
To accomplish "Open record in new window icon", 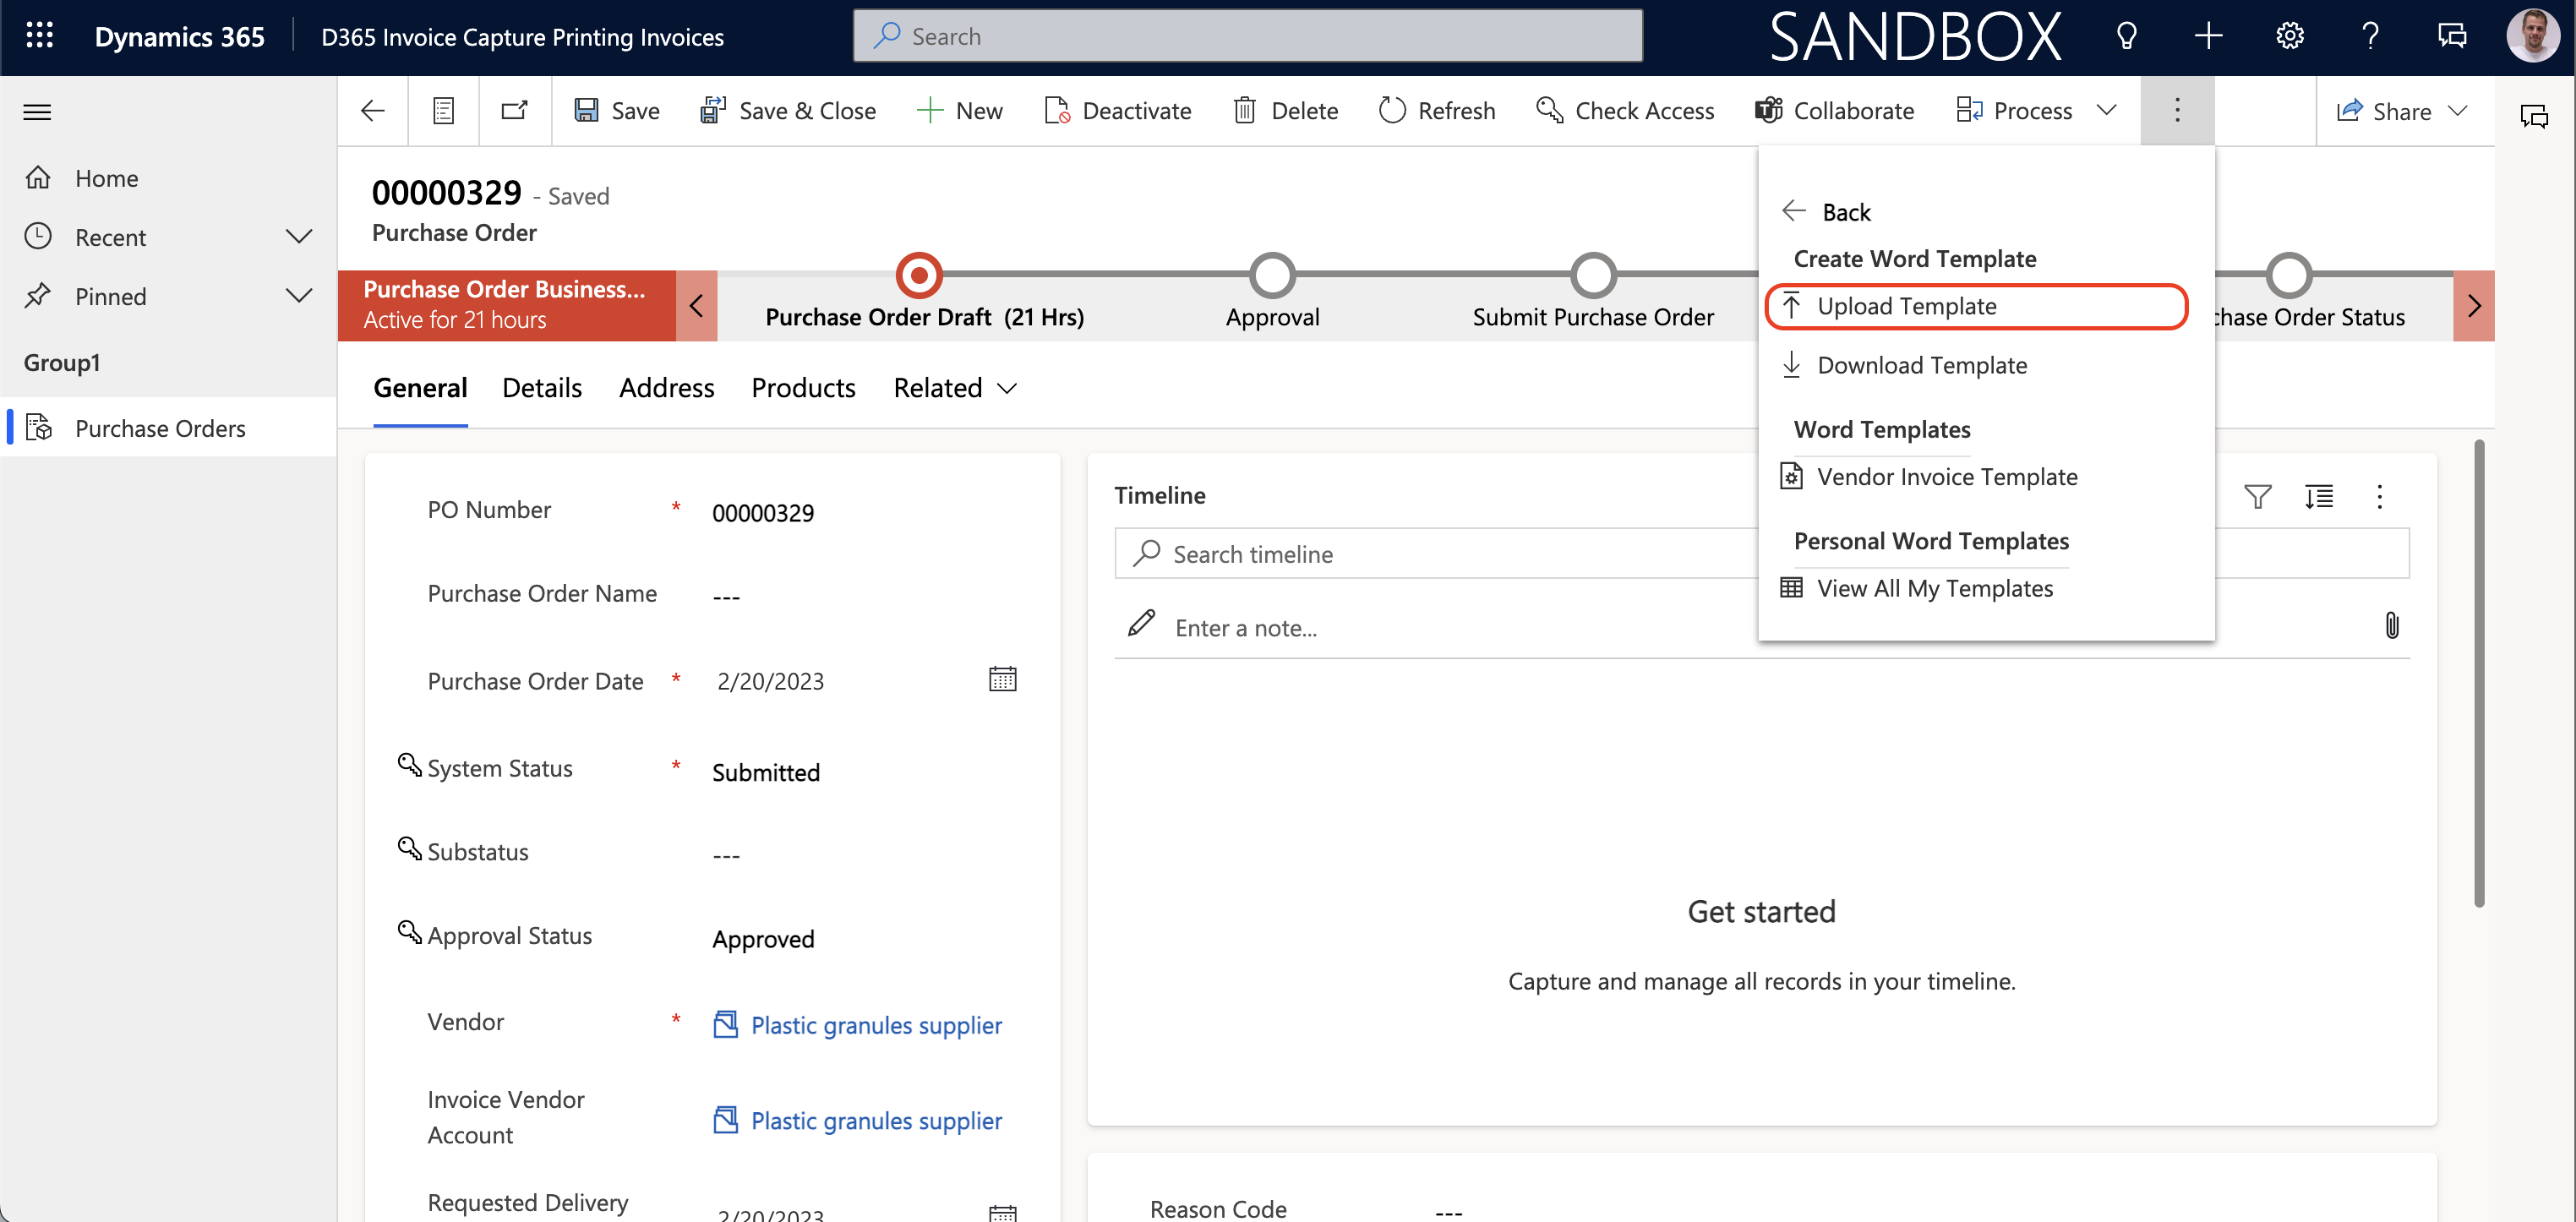I will click(514, 111).
